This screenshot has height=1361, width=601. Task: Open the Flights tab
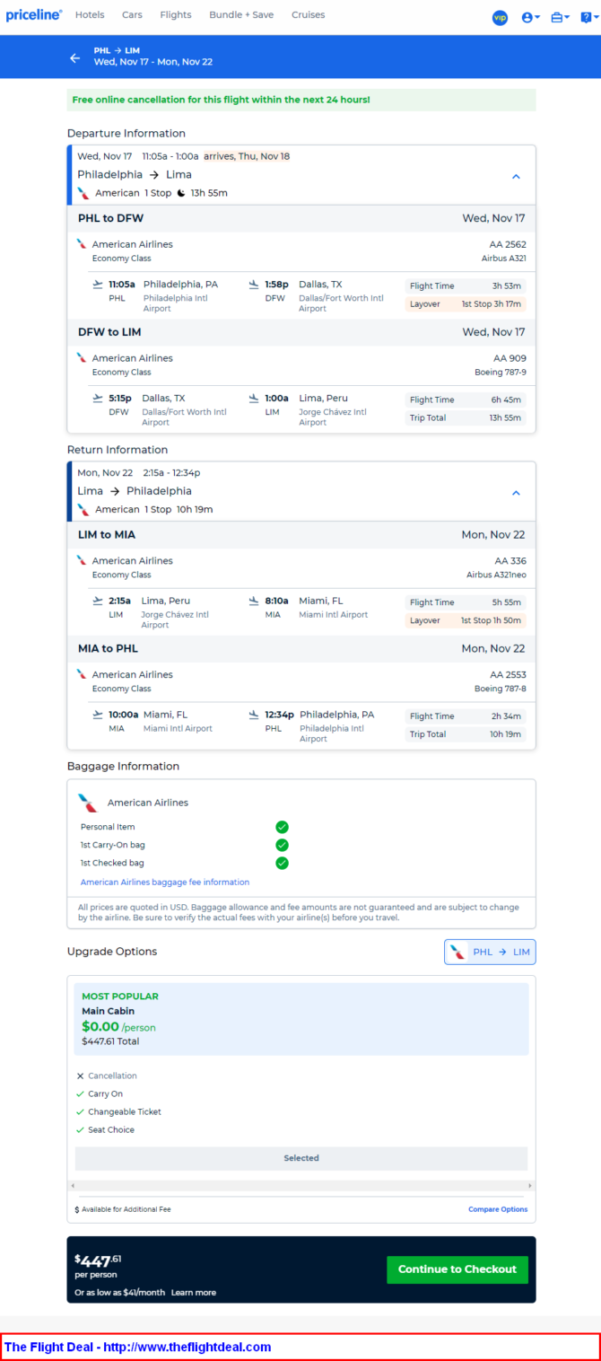(x=176, y=15)
